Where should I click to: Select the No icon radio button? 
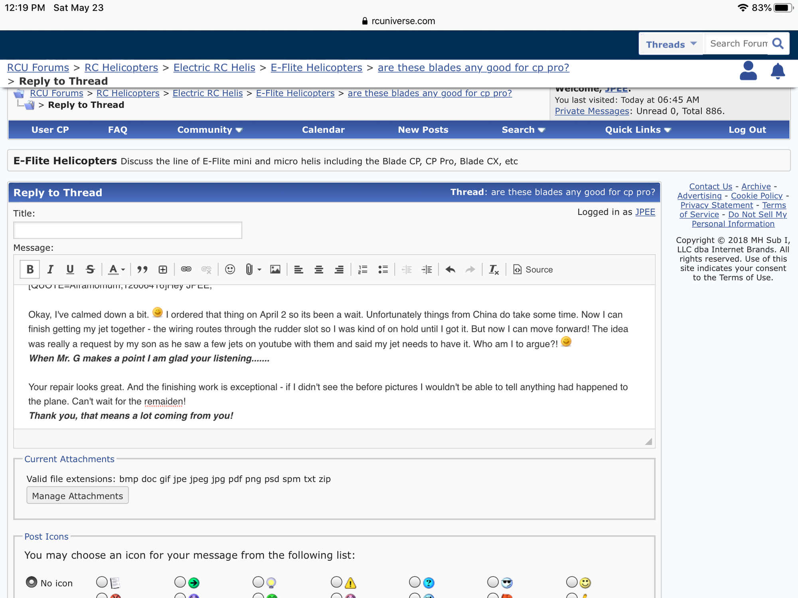tap(32, 582)
